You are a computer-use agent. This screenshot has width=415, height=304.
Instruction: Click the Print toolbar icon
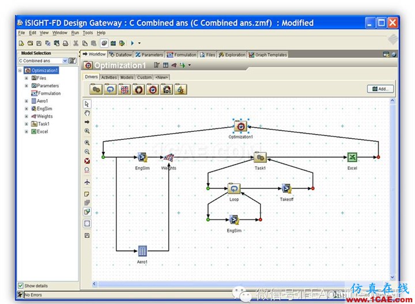[x=66, y=43]
